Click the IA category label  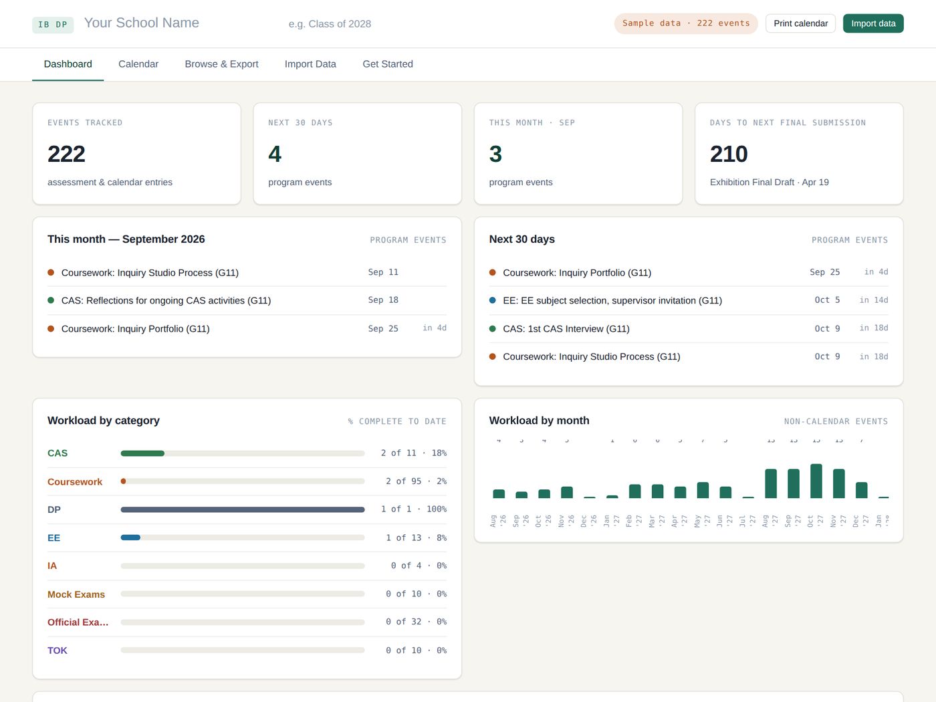(x=52, y=566)
